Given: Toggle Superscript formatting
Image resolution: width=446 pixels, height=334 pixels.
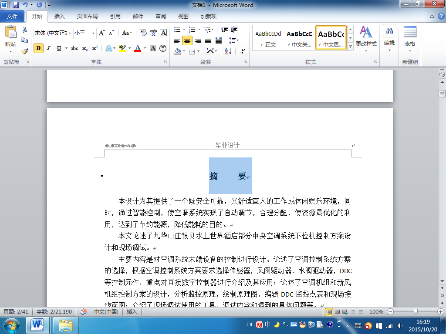Looking at the screenshot, I should point(95,48).
